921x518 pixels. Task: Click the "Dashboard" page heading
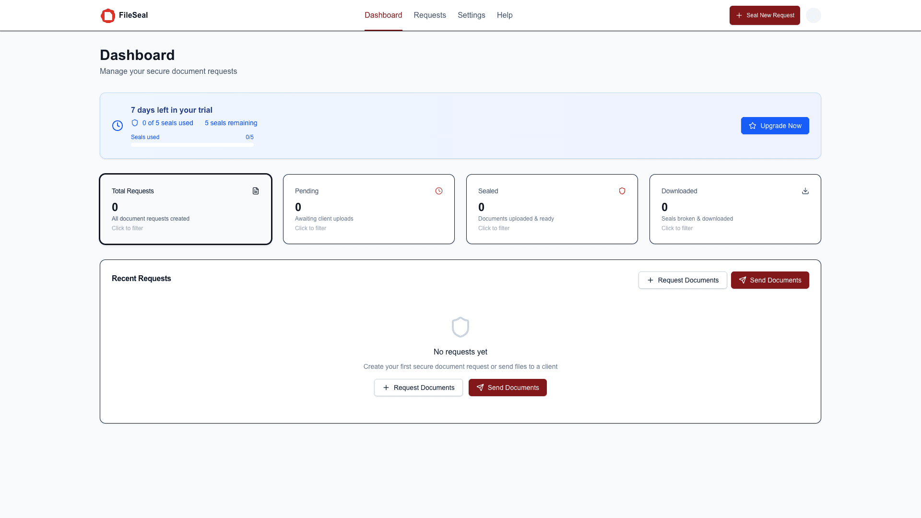[137, 55]
